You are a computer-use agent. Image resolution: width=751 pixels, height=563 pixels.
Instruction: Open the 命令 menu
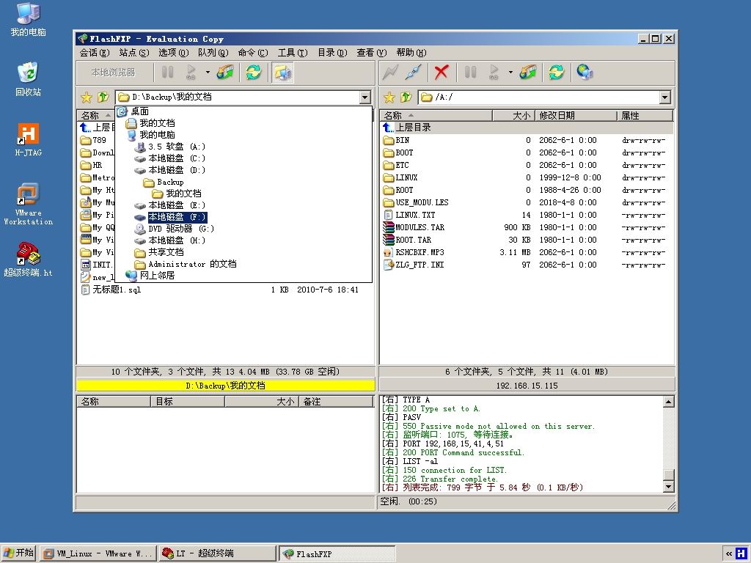tap(253, 53)
